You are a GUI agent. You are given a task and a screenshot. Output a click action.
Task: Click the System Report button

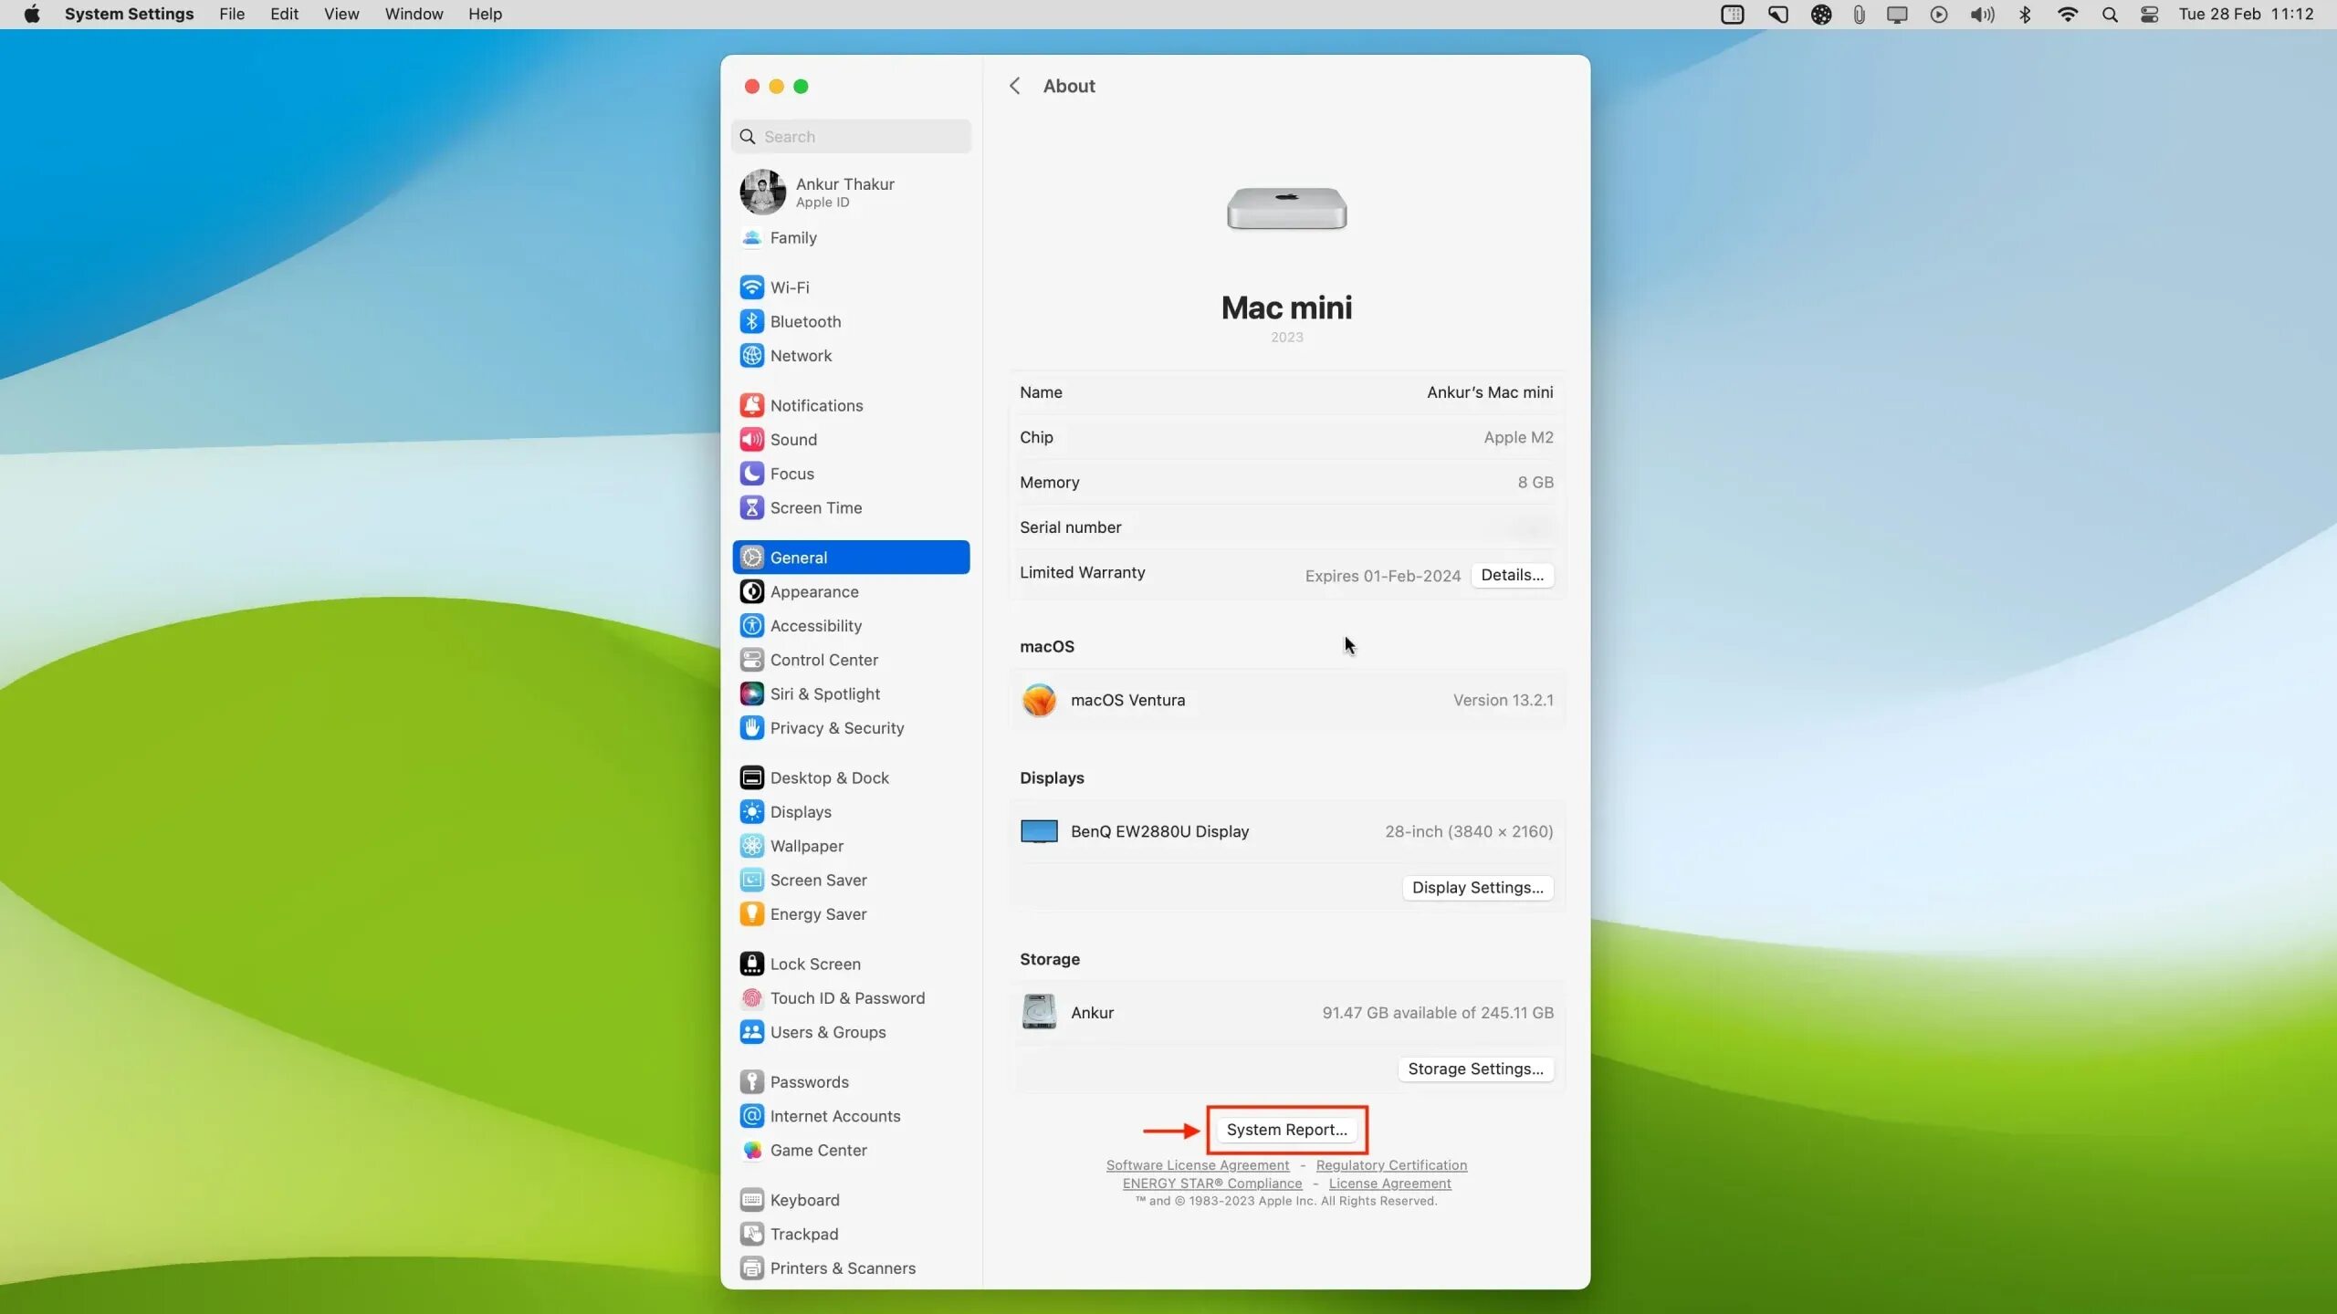pos(1285,1130)
